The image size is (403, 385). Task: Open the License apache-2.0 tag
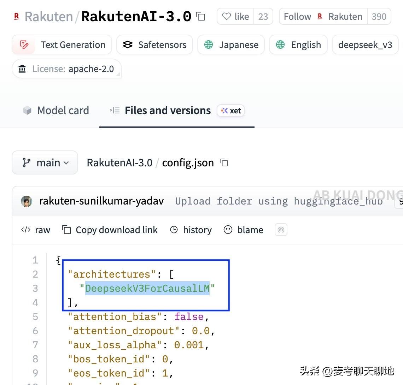pos(66,69)
